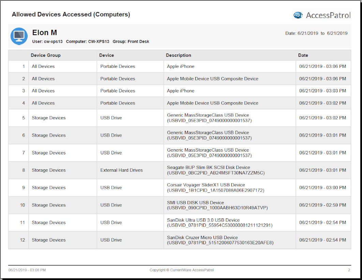Click the blue computer monitor icon

19,36
